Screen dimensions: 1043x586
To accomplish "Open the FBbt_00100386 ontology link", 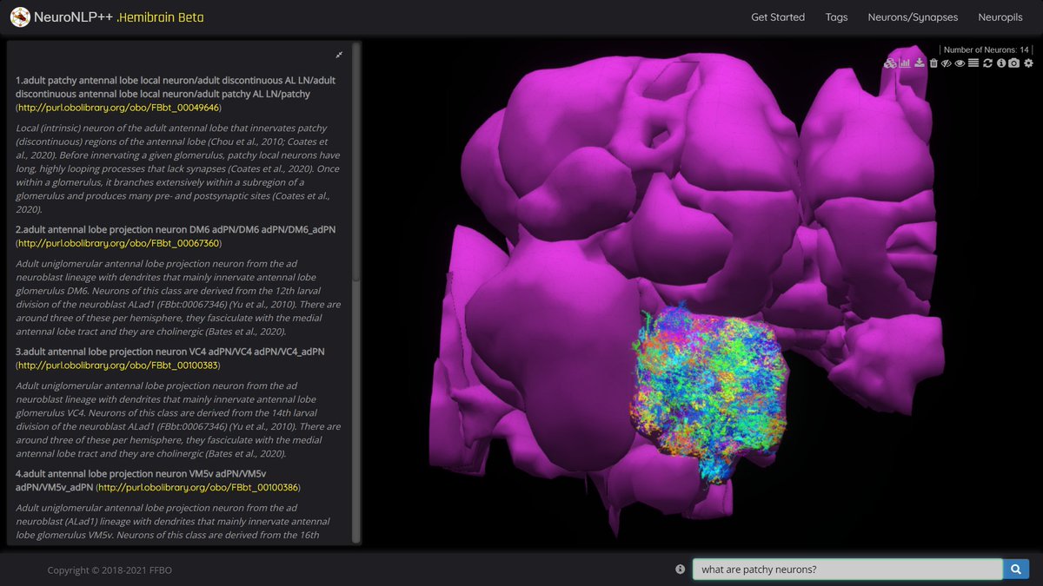I will click(198, 487).
